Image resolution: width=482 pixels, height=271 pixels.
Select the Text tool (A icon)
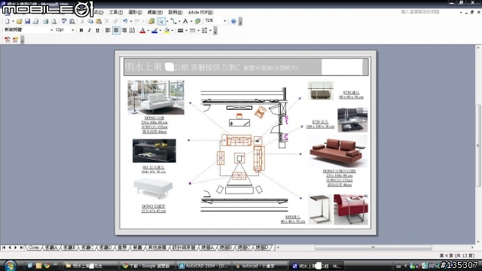point(185,21)
